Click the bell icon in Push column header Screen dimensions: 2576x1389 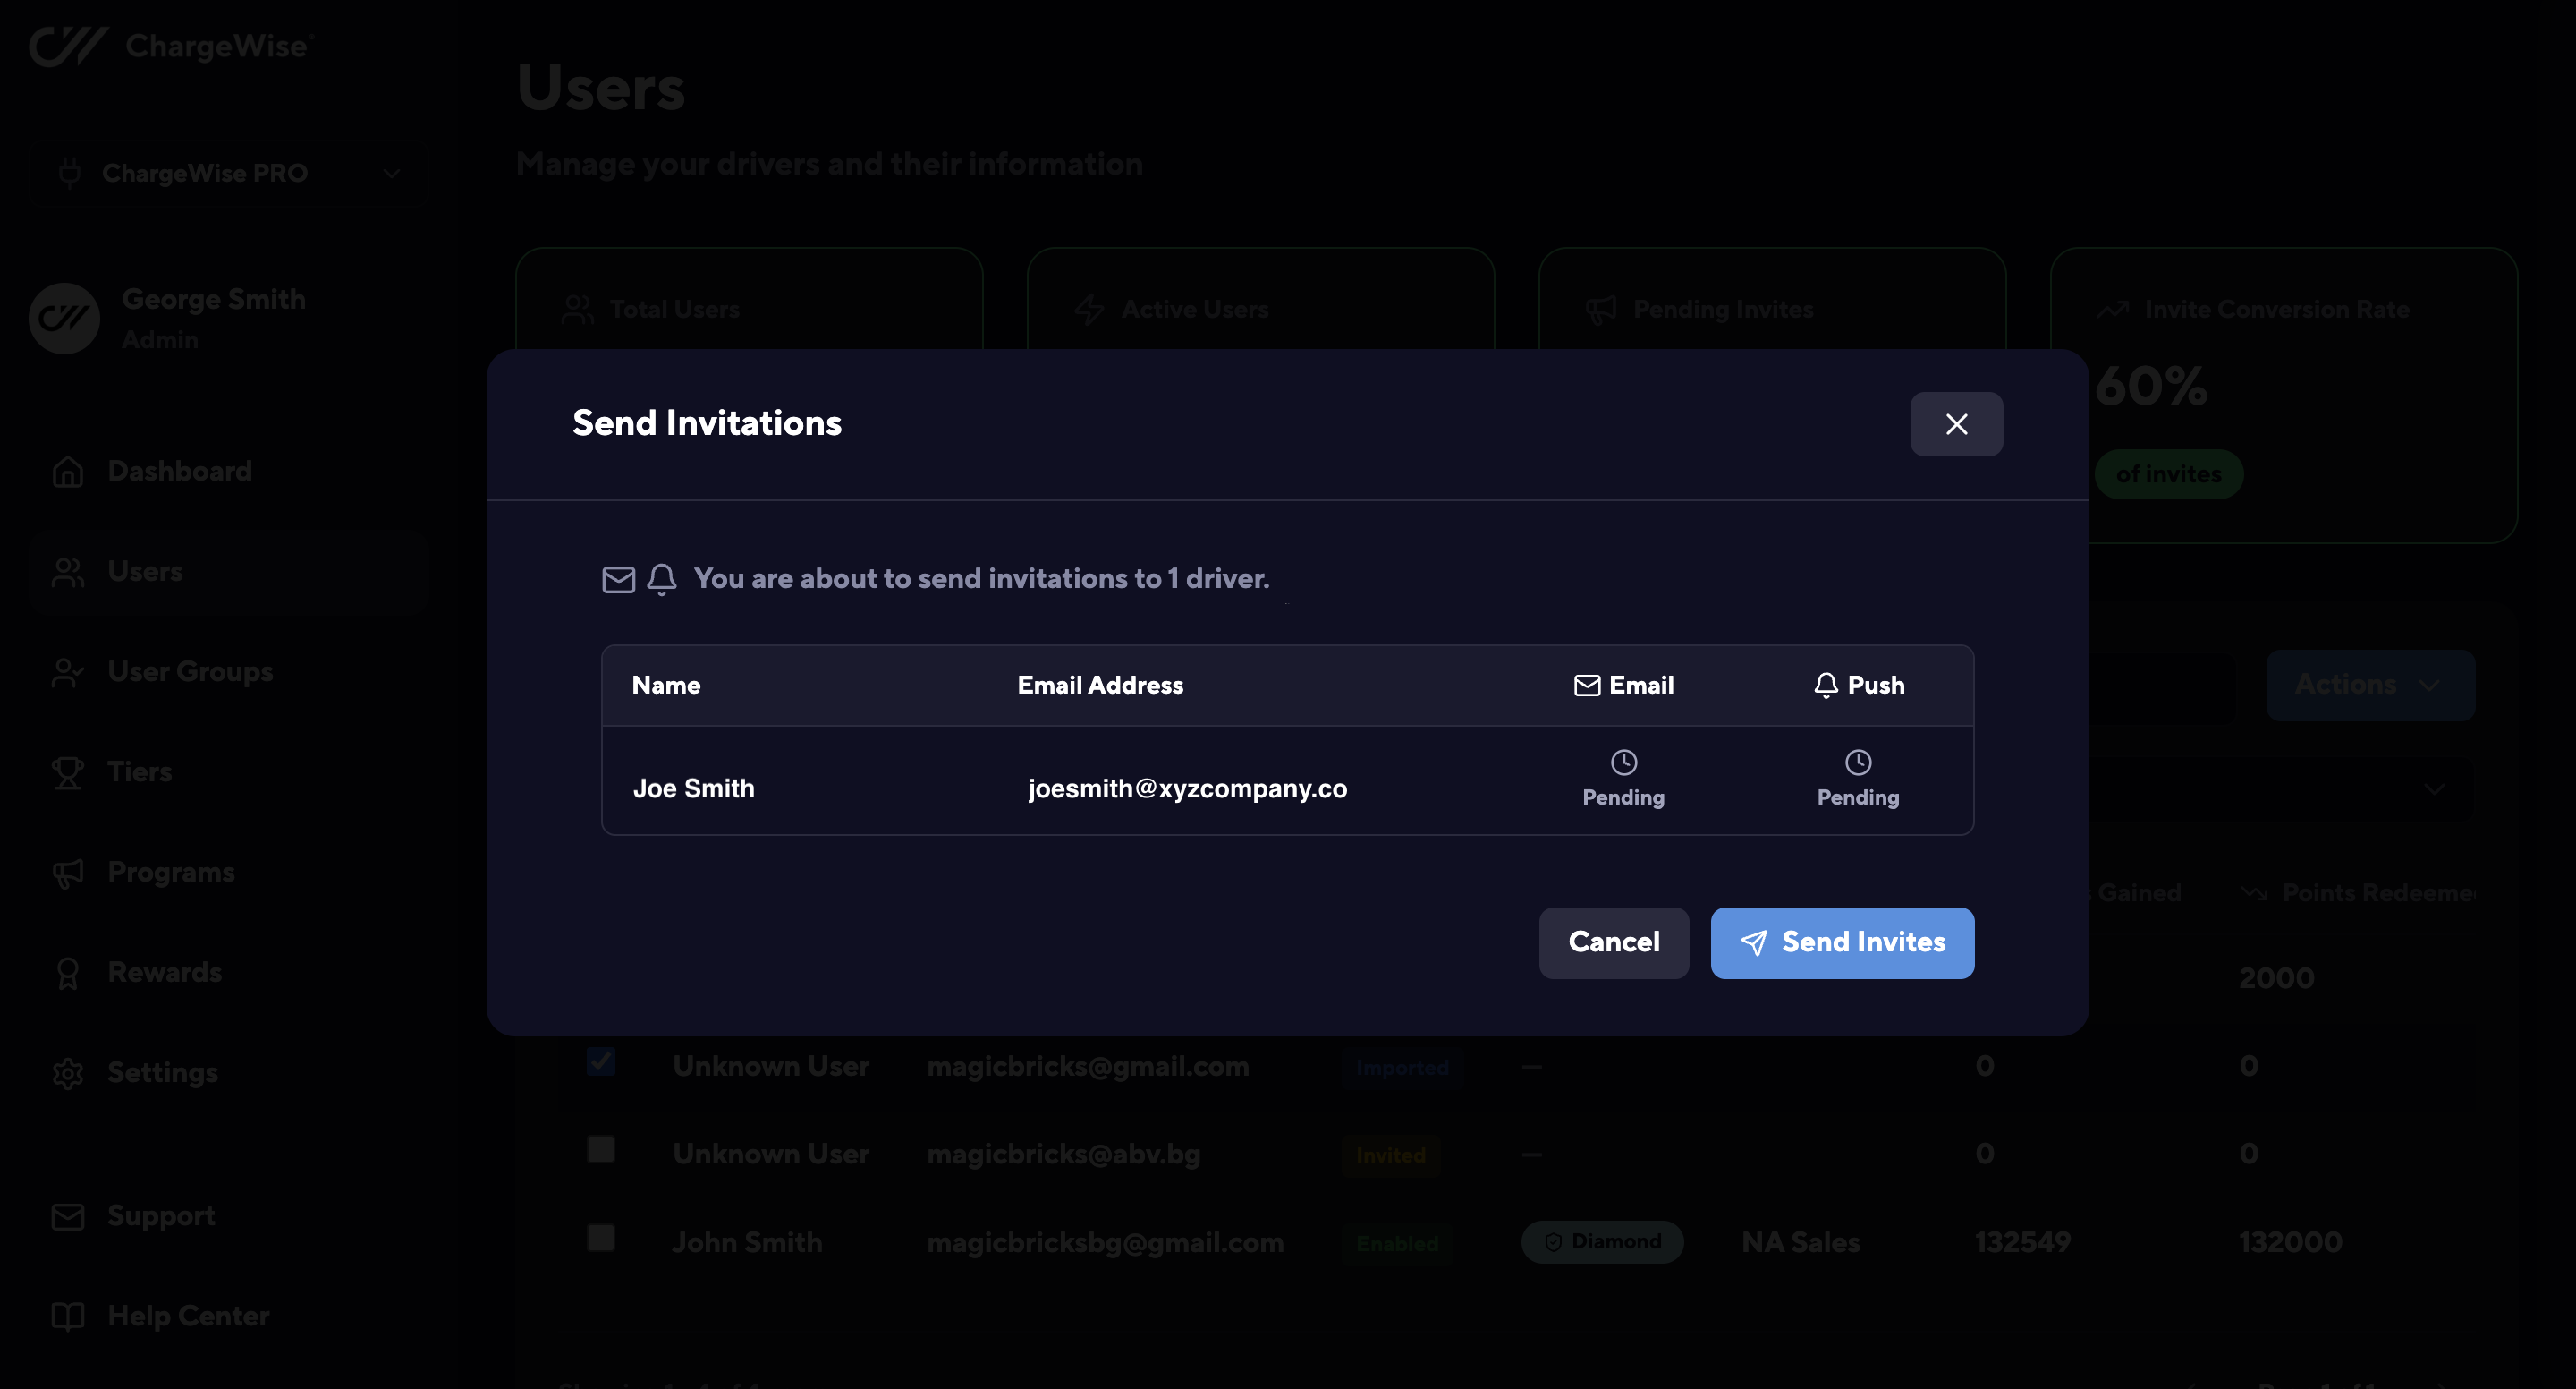(x=1825, y=686)
